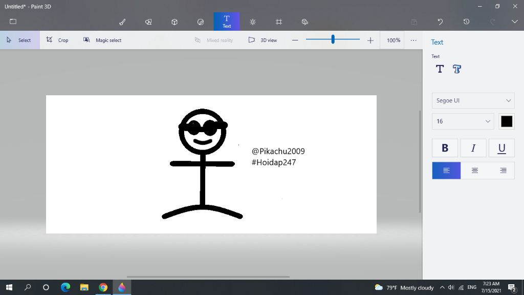The image size is (524, 295).
Task: Open the text color picker
Action: coord(507,121)
